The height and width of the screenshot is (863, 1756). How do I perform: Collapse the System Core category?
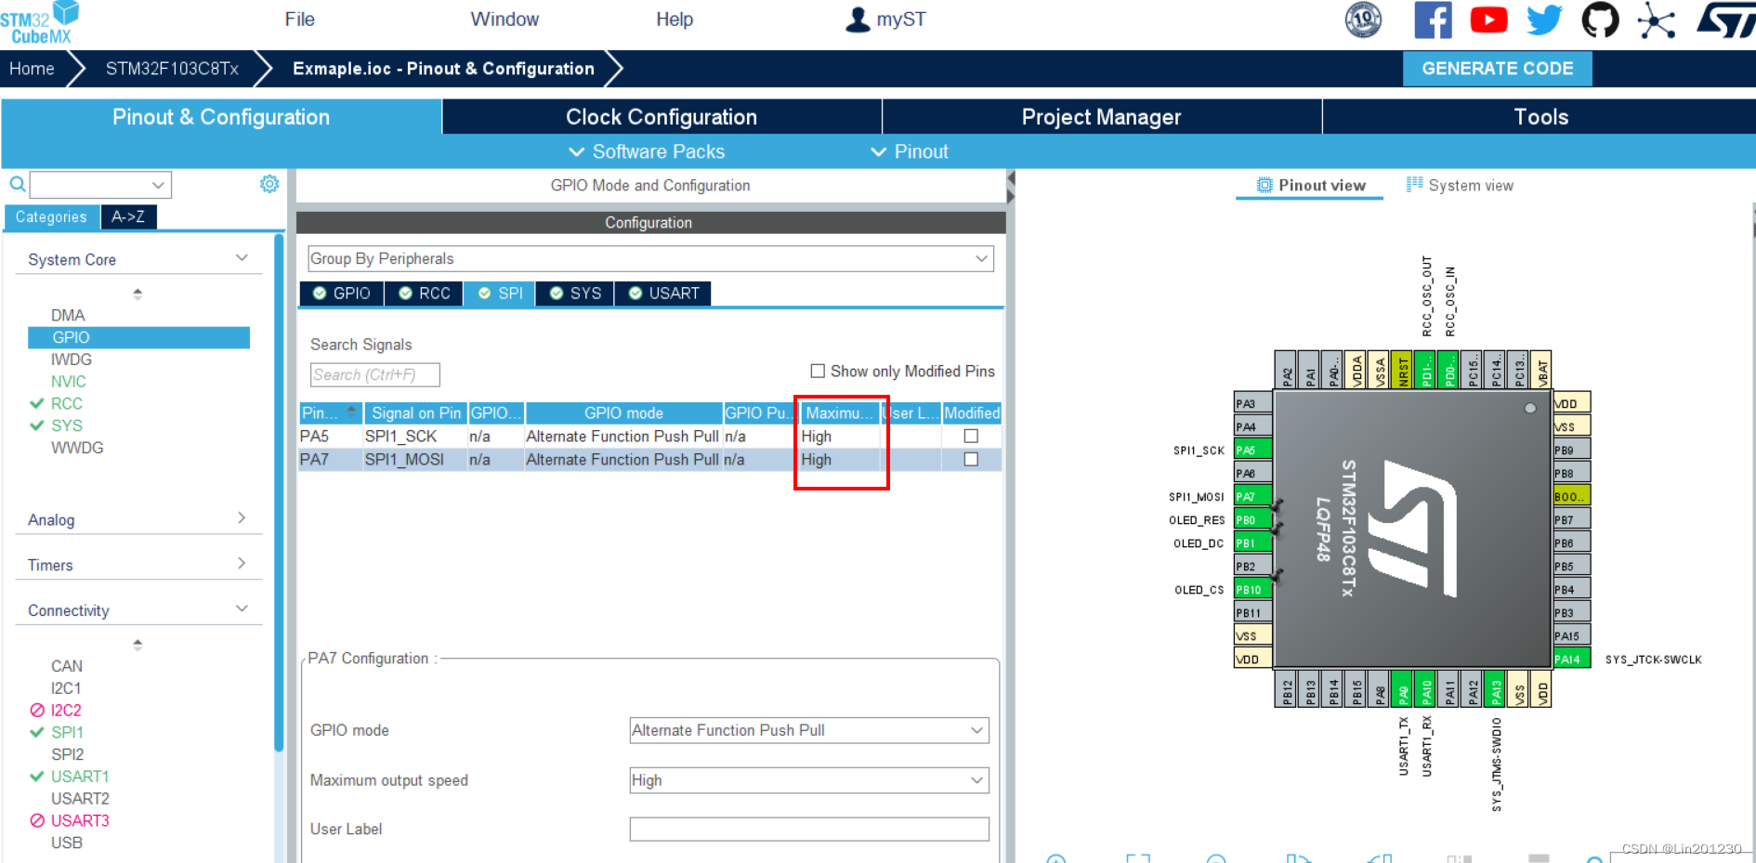pos(242,258)
